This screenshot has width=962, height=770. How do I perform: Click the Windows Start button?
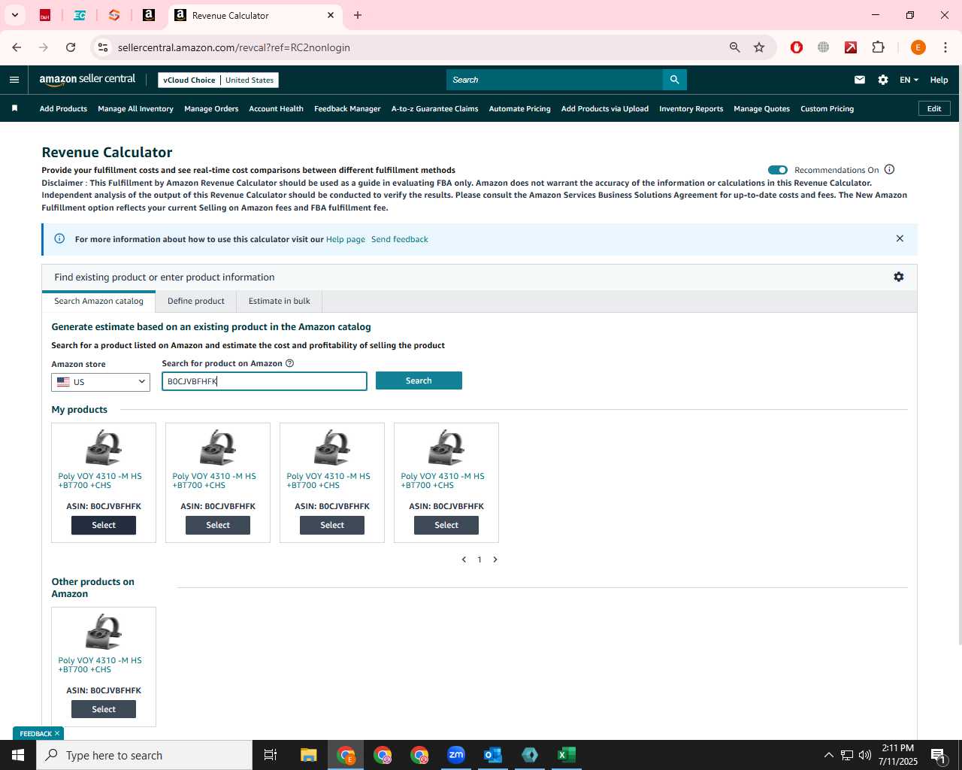(x=18, y=755)
